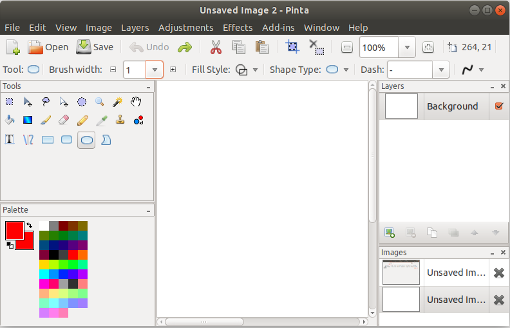
Task: Open the brush width dropdown
Action: coord(155,70)
